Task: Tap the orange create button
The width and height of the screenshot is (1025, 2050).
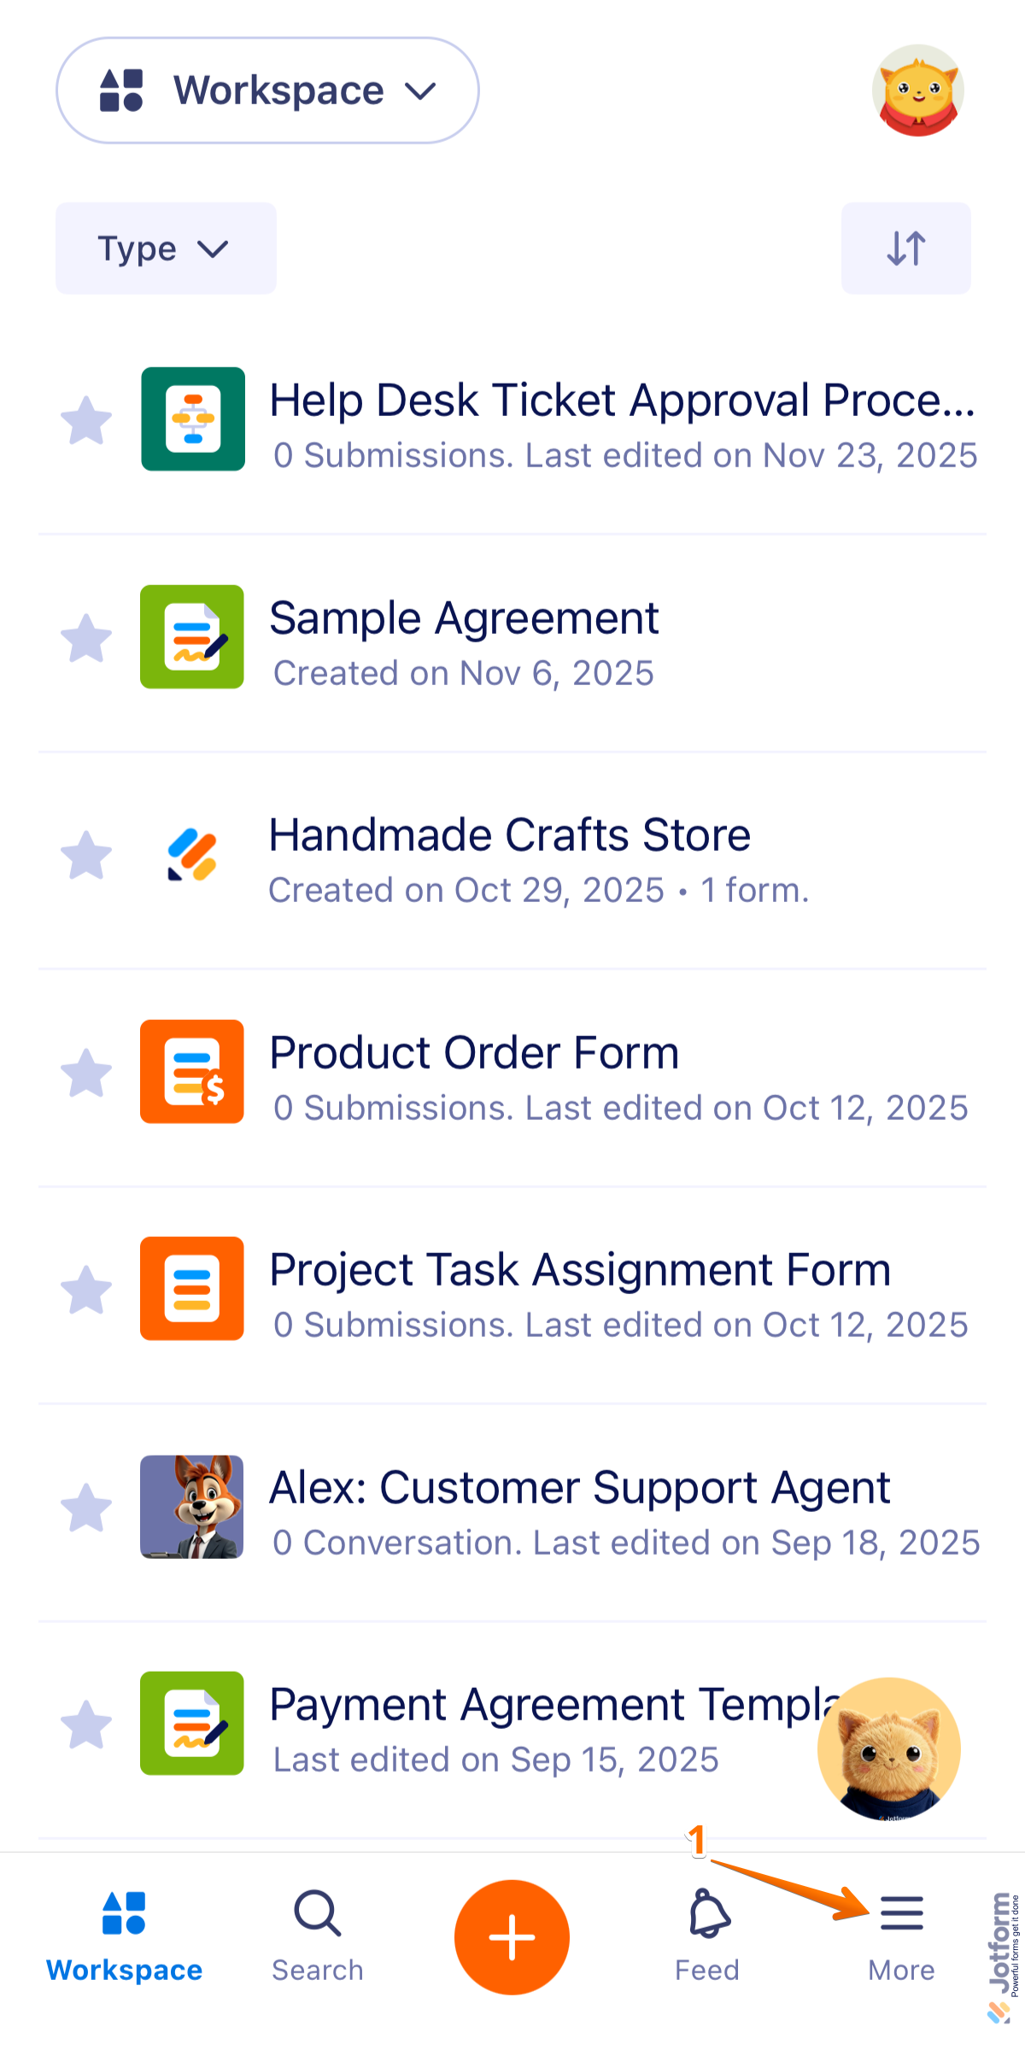Action: [x=512, y=1937]
